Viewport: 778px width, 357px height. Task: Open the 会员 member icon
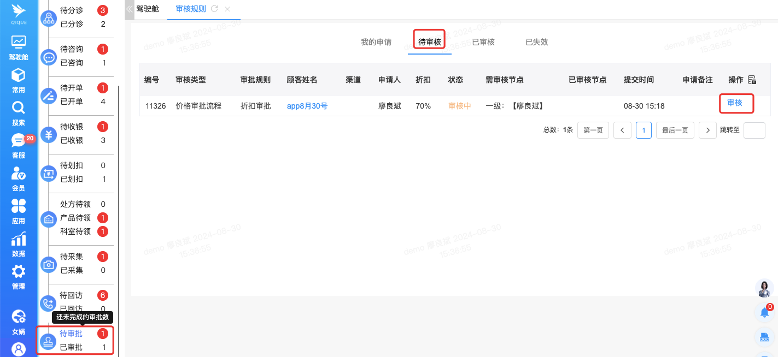point(18,174)
